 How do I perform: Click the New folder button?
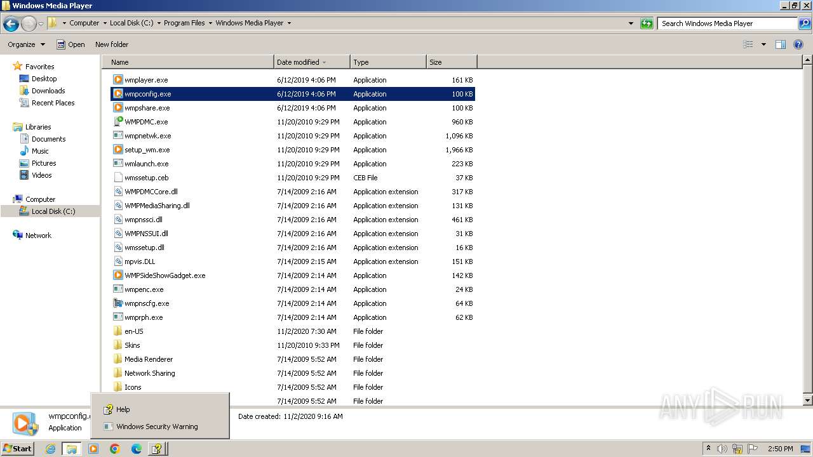(x=112, y=44)
